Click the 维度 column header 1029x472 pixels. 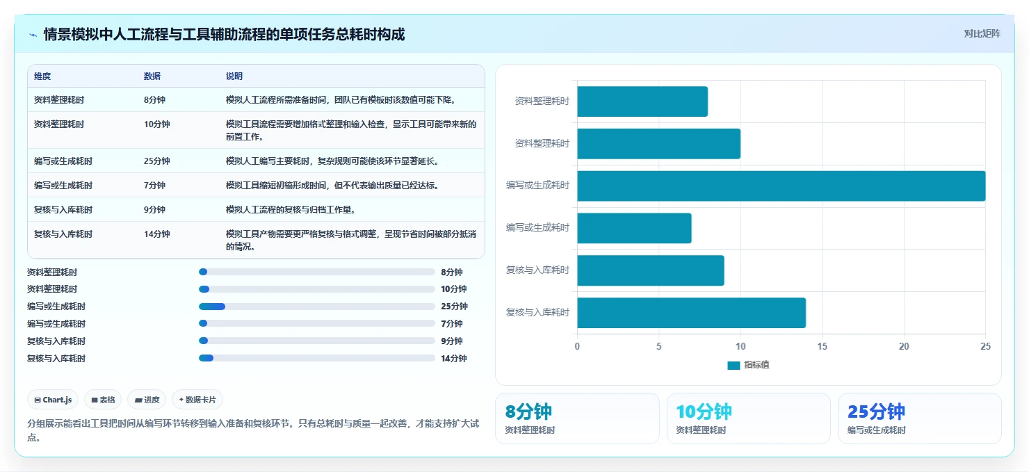tap(42, 76)
